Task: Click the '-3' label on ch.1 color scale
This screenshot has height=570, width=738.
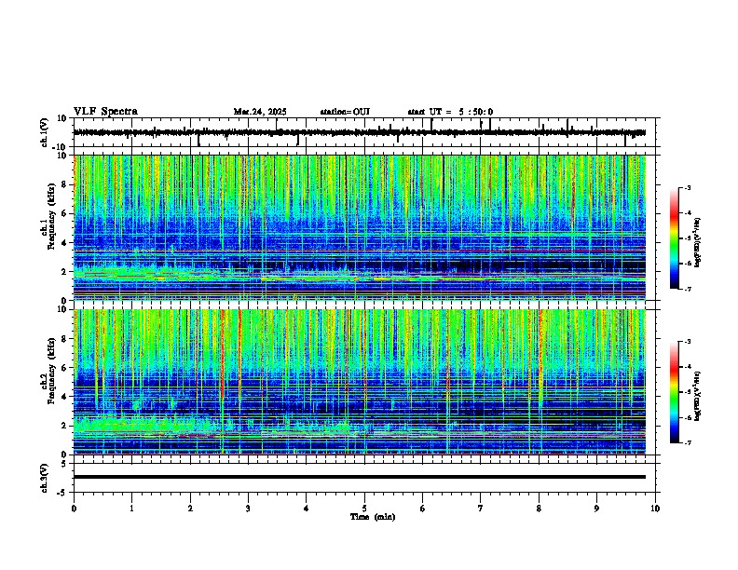Action: click(687, 187)
